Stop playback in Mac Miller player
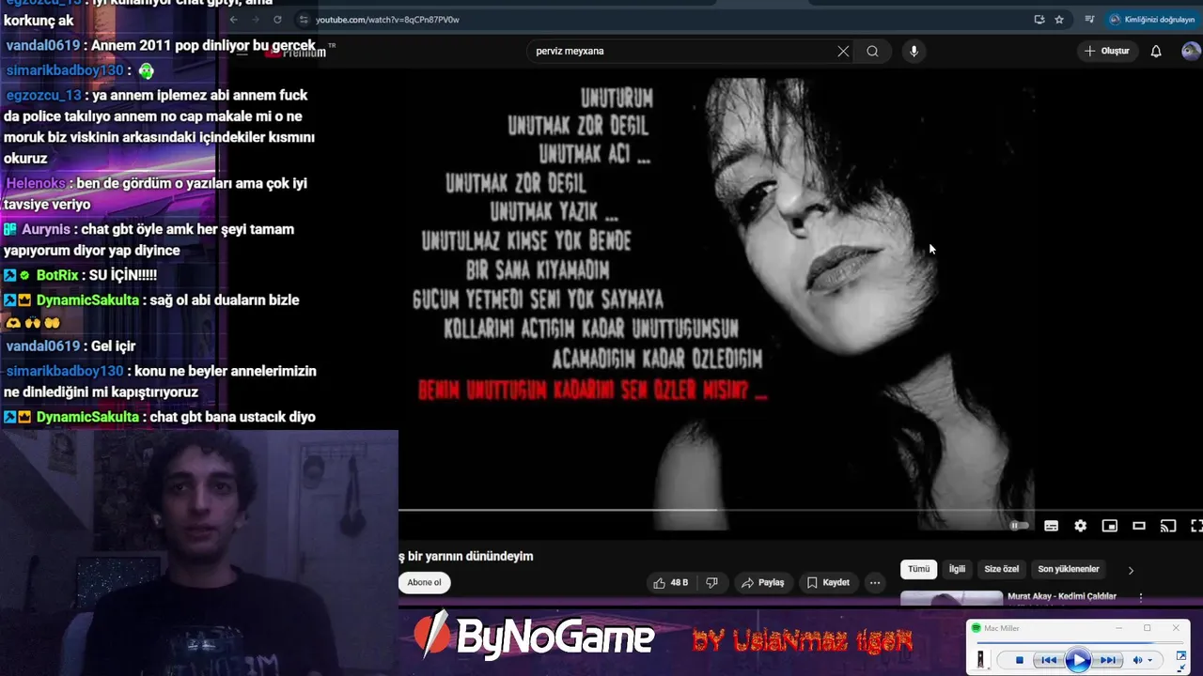This screenshot has height=676, width=1203. (x=1019, y=660)
